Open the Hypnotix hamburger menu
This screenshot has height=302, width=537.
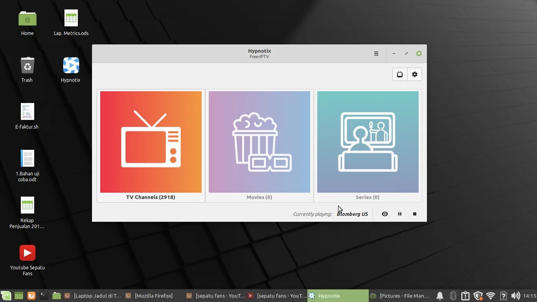tap(376, 53)
